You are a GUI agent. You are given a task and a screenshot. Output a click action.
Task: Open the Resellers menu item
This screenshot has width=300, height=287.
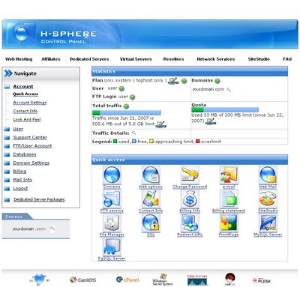tap(173, 59)
